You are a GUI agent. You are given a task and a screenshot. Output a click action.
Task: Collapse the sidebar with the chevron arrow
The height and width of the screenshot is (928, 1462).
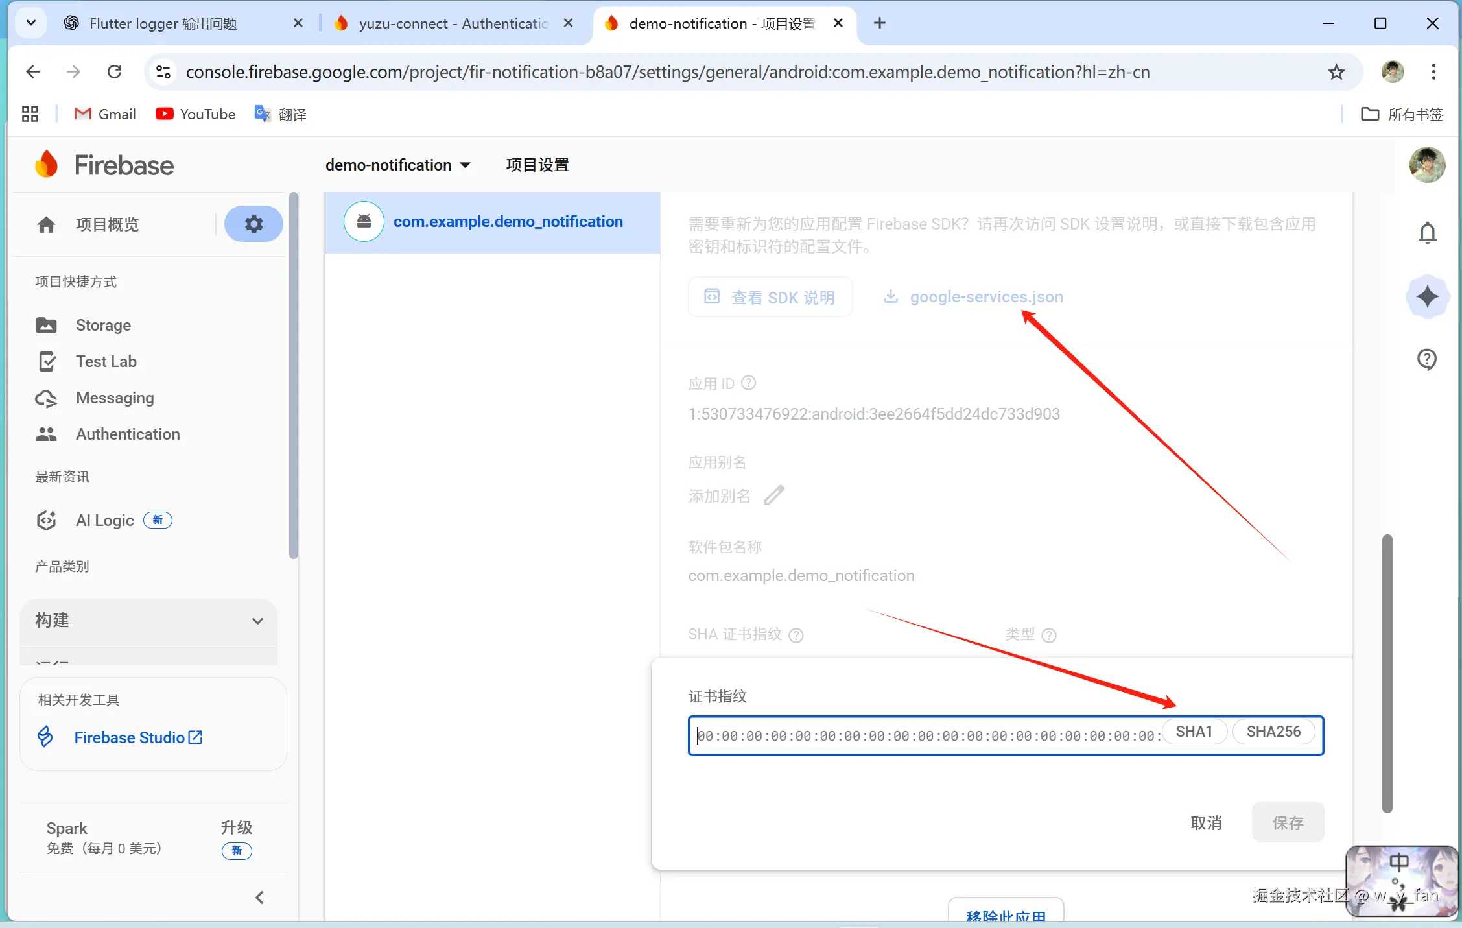[x=259, y=898]
